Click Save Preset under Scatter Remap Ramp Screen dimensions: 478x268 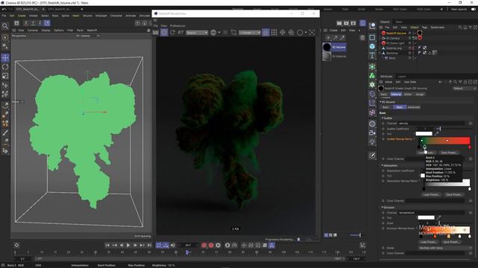point(449,153)
